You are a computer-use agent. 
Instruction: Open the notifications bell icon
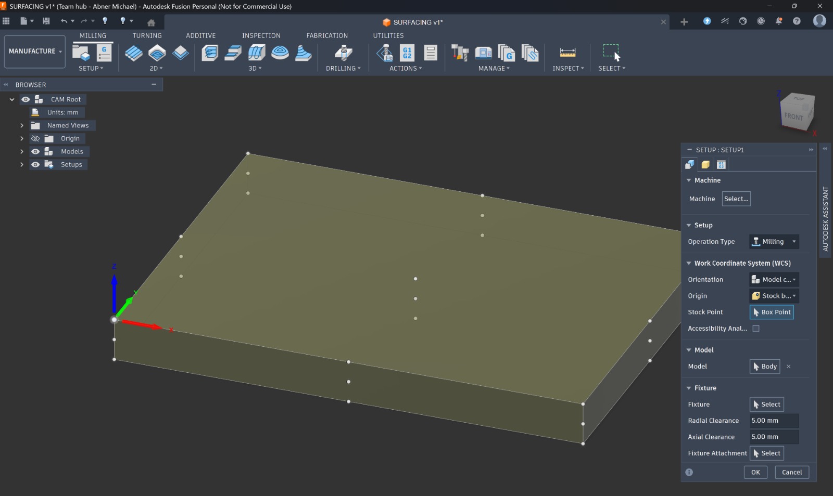point(779,21)
